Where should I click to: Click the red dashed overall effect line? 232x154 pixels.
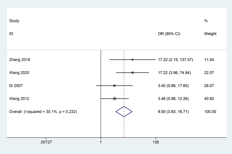[124, 94]
